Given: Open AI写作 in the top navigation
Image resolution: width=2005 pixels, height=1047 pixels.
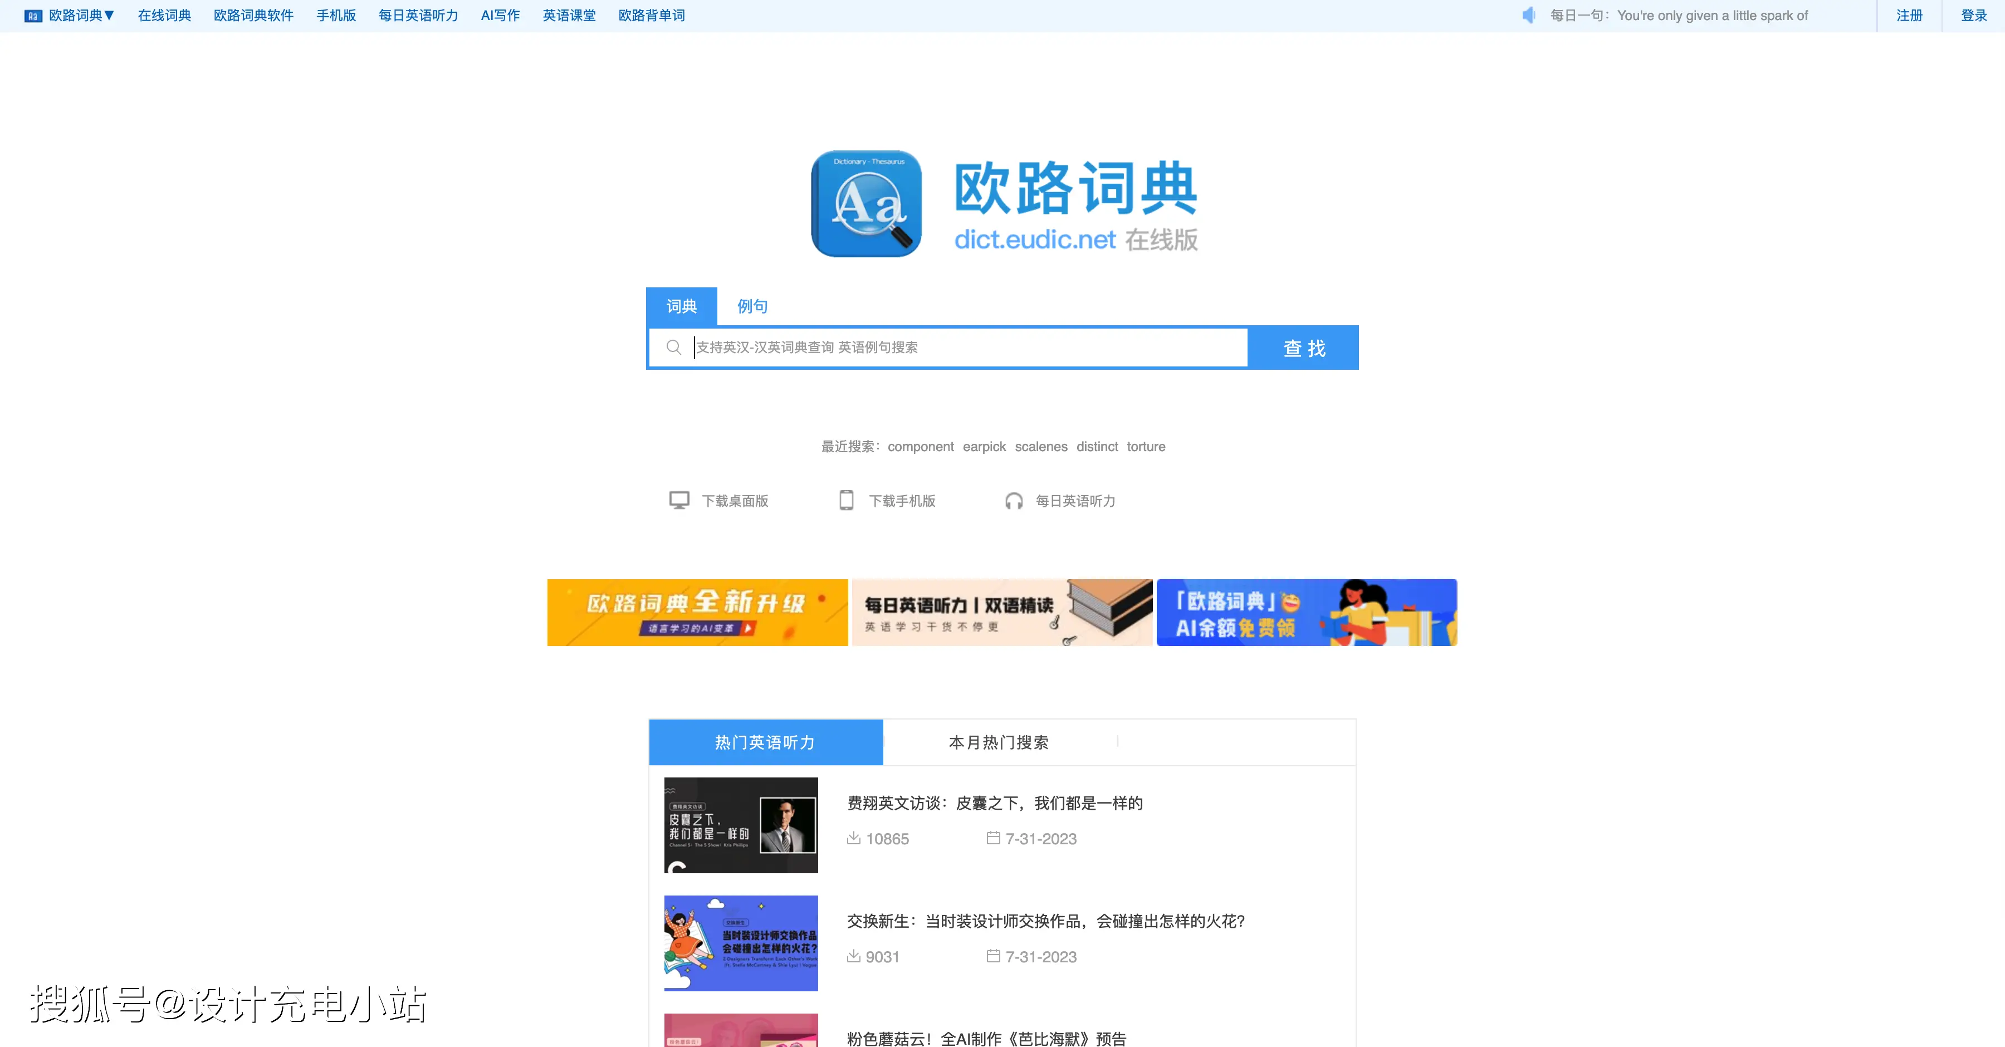Looking at the screenshot, I should point(501,16).
